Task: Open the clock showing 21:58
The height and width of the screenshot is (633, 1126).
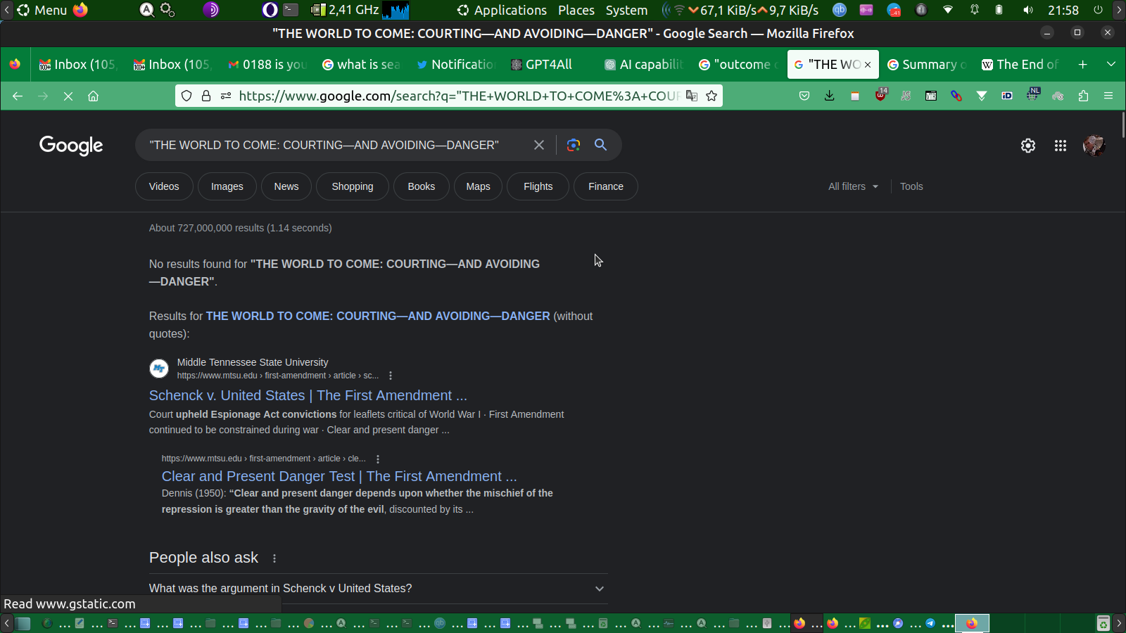Action: tap(1063, 10)
